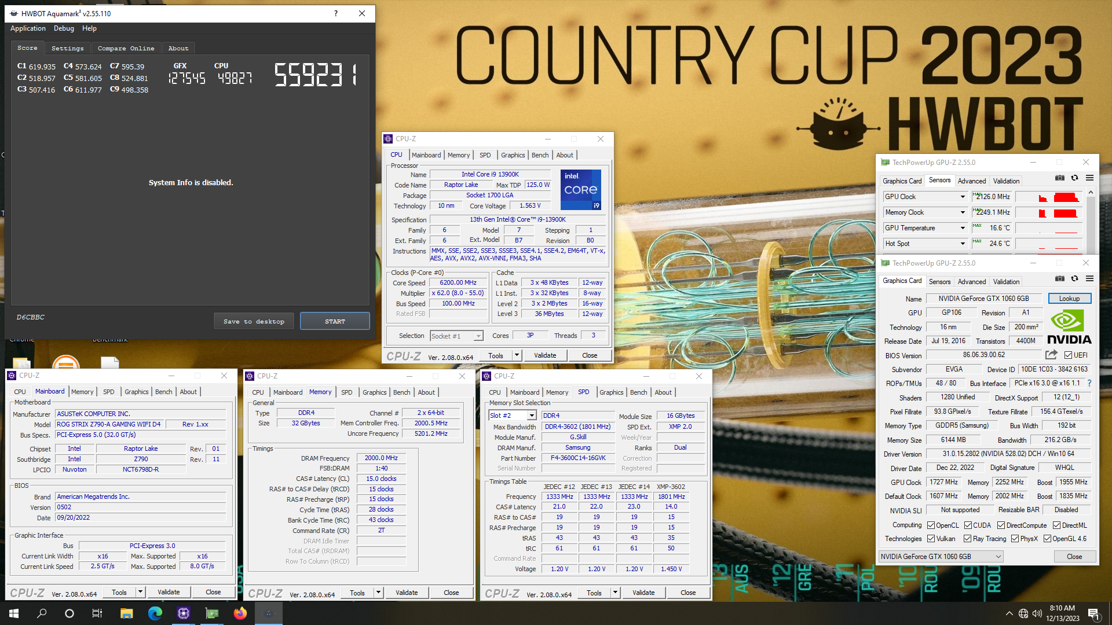Expand the Memory Clock sensor dropdown
The image size is (1112, 625).
963,212
